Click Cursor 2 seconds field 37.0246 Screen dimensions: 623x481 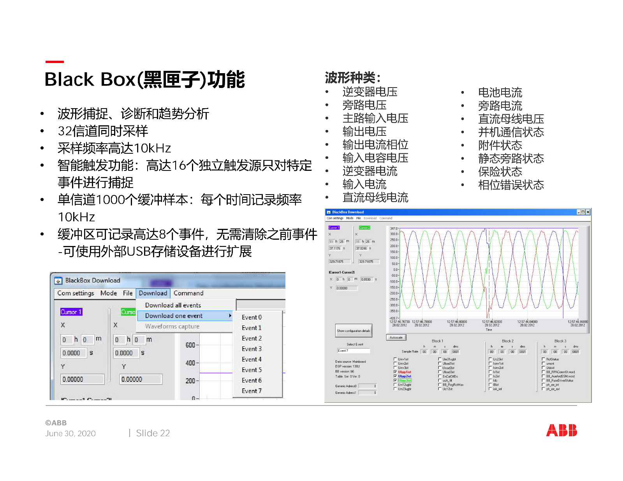362,248
